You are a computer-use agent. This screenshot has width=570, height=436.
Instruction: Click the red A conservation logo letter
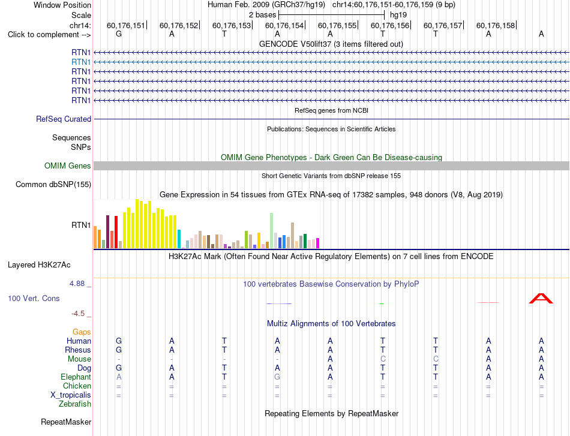[x=541, y=299]
